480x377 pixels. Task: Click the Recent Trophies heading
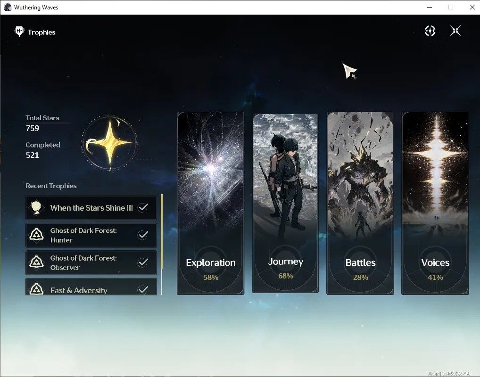pos(51,186)
